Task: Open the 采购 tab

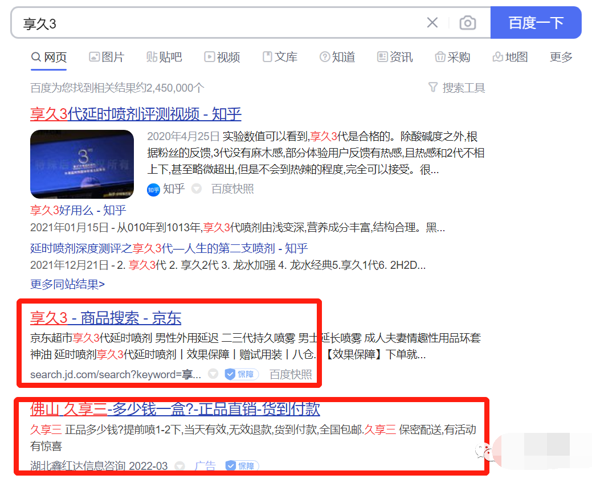Action: [452, 57]
